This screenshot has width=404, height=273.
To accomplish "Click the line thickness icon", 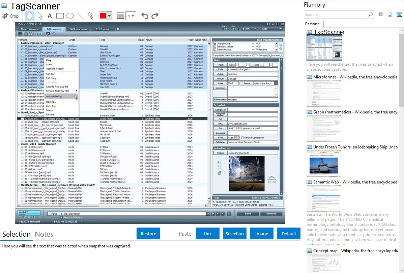I will click(x=120, y=16).
